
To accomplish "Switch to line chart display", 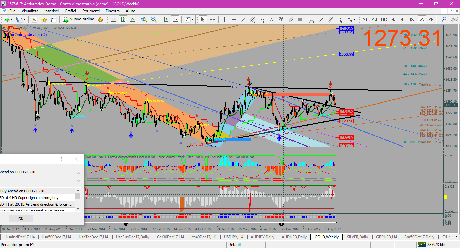I will (x=132, y=19).
